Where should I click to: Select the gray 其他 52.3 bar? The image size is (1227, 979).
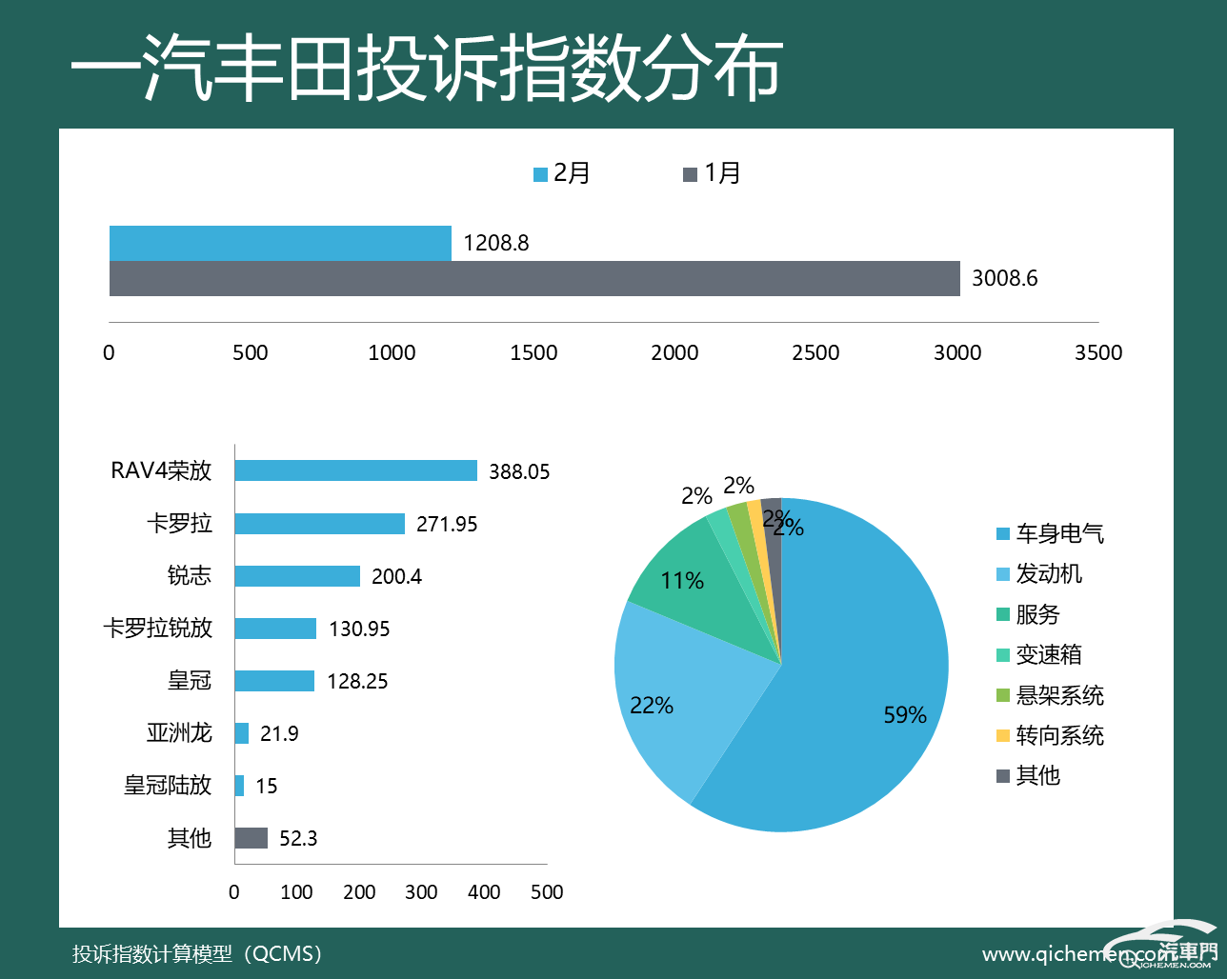pos(251,838)
